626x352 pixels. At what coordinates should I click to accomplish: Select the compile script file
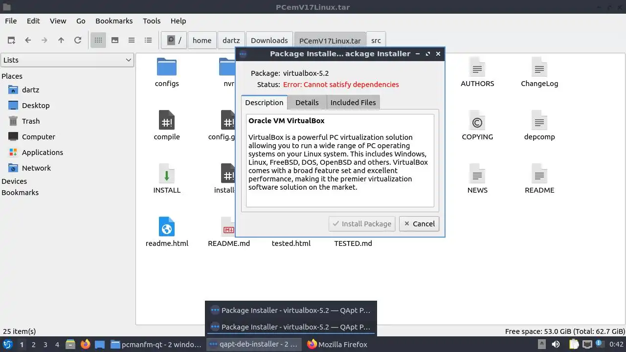pos(167,126)
